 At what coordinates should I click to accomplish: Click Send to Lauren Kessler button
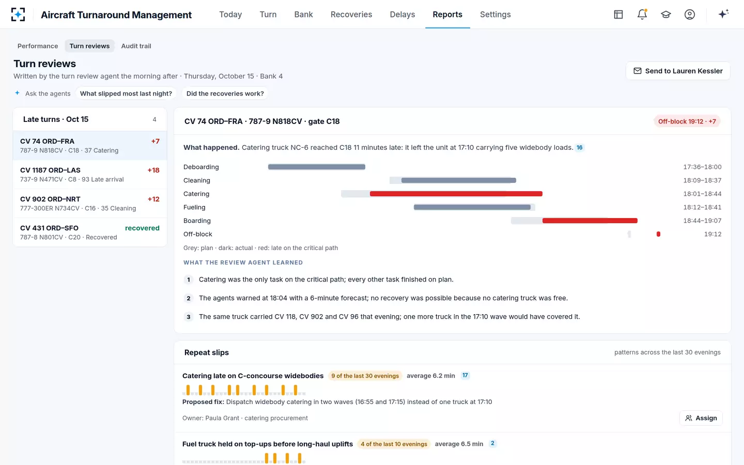[x=678, y=71]
